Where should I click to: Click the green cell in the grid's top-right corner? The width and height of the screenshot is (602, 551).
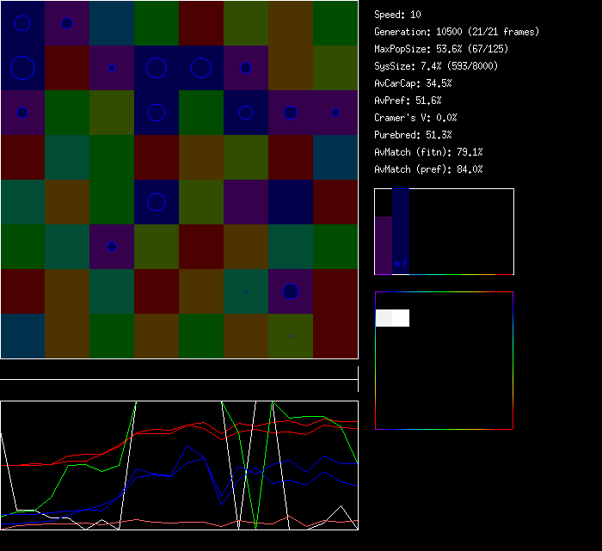pyautogui.click(x=335, y=23)
